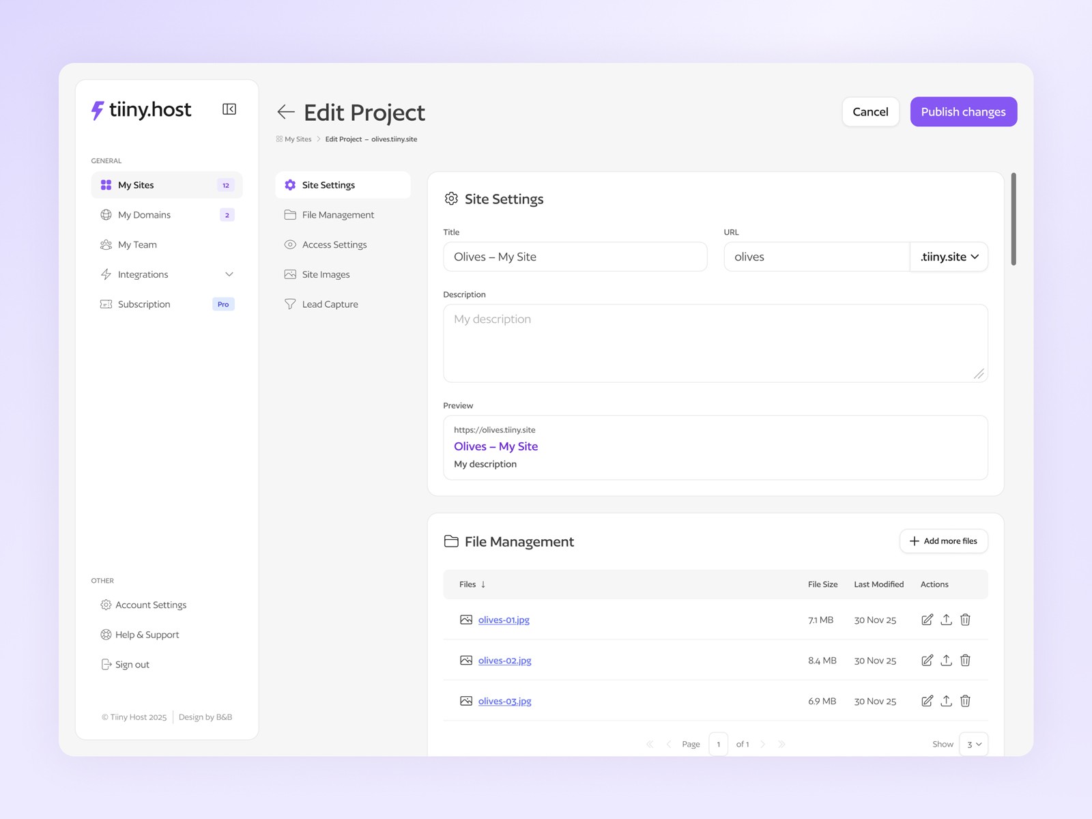Delete olives-03.jpg using the trash icon

pyautogui.click(x=965, y=701)
